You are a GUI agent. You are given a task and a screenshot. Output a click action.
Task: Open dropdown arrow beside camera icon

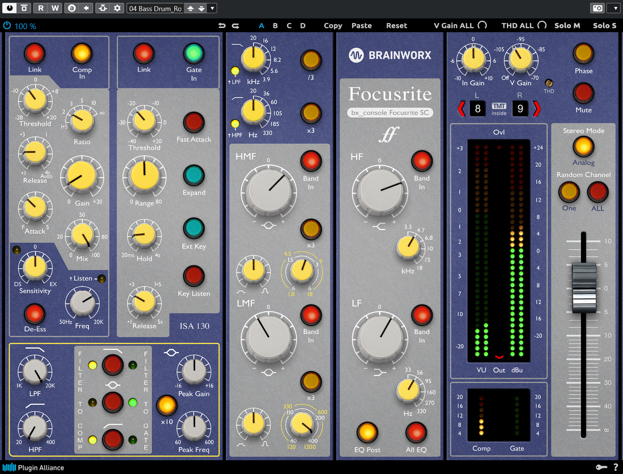click(615, 8)
